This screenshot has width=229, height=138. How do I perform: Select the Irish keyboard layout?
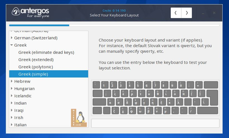coord(19,118)
